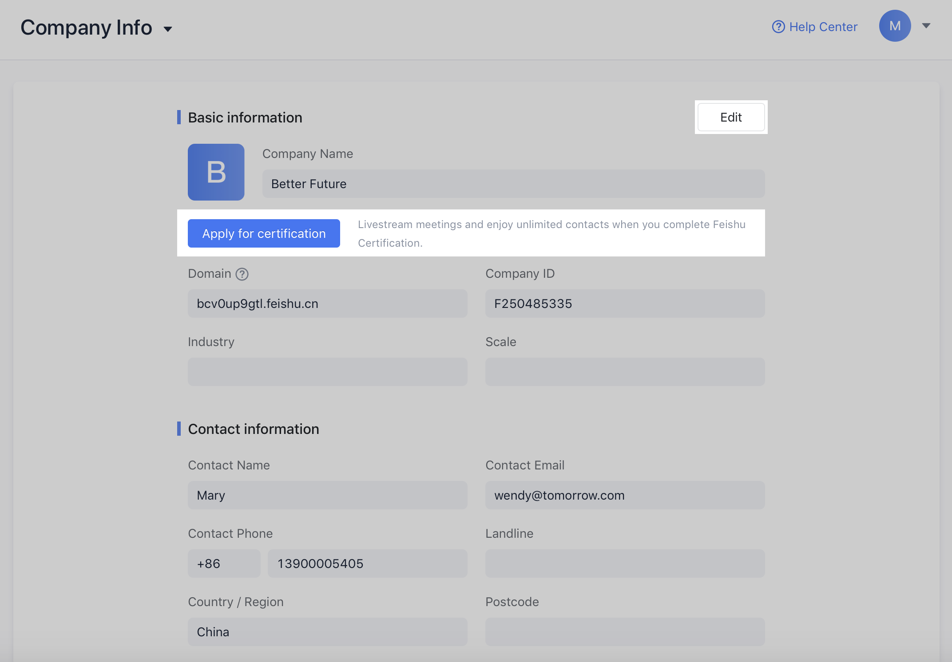
Task: Click the empty Landline field
Action: pyautogui.click(x=625, y=563)
